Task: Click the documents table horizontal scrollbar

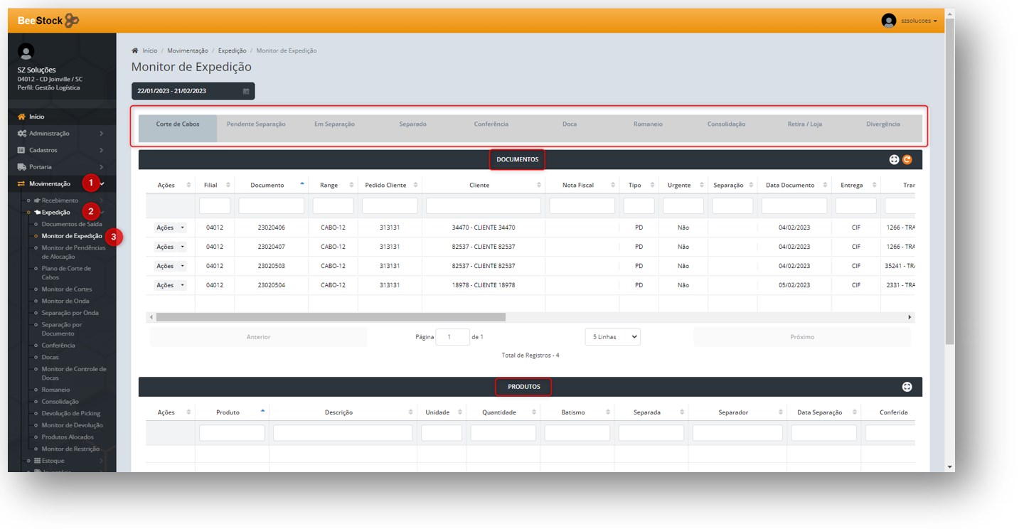Action: click(x=331, y=317)
